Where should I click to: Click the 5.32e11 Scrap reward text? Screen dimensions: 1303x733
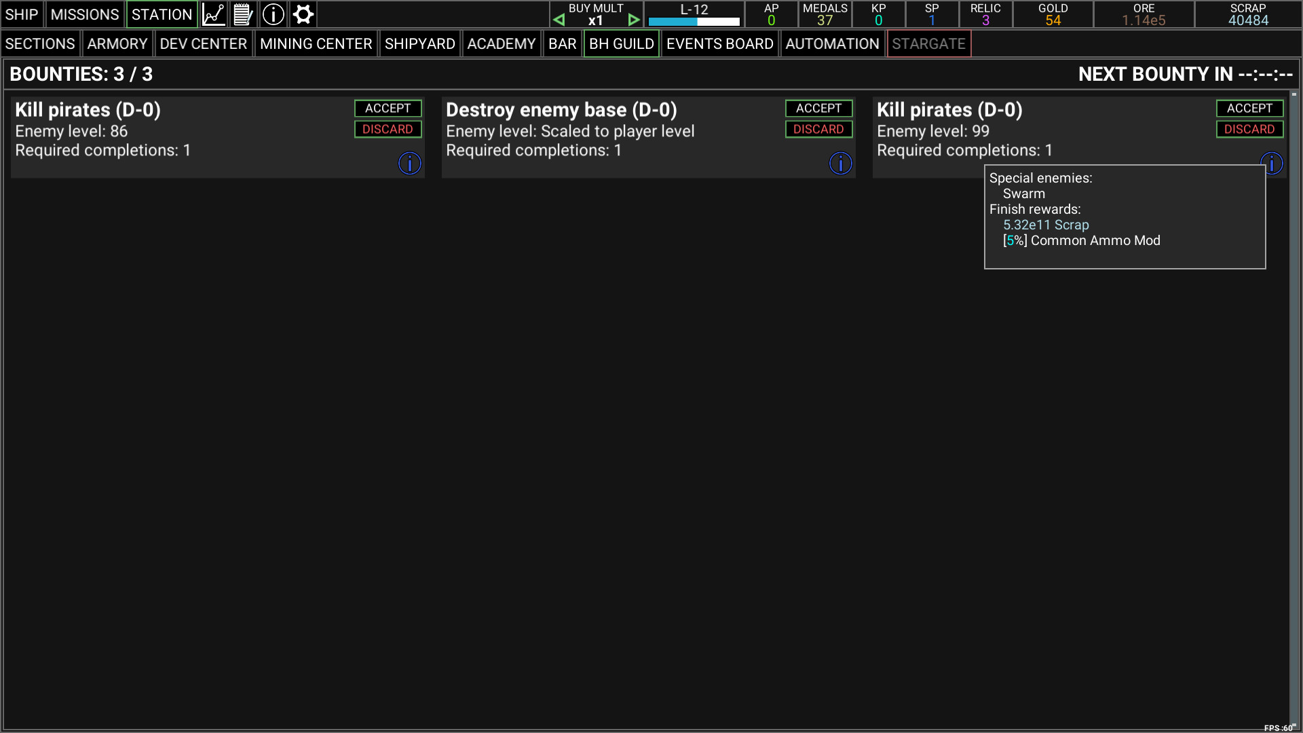pyautogui.click(x=1046, y=225)
